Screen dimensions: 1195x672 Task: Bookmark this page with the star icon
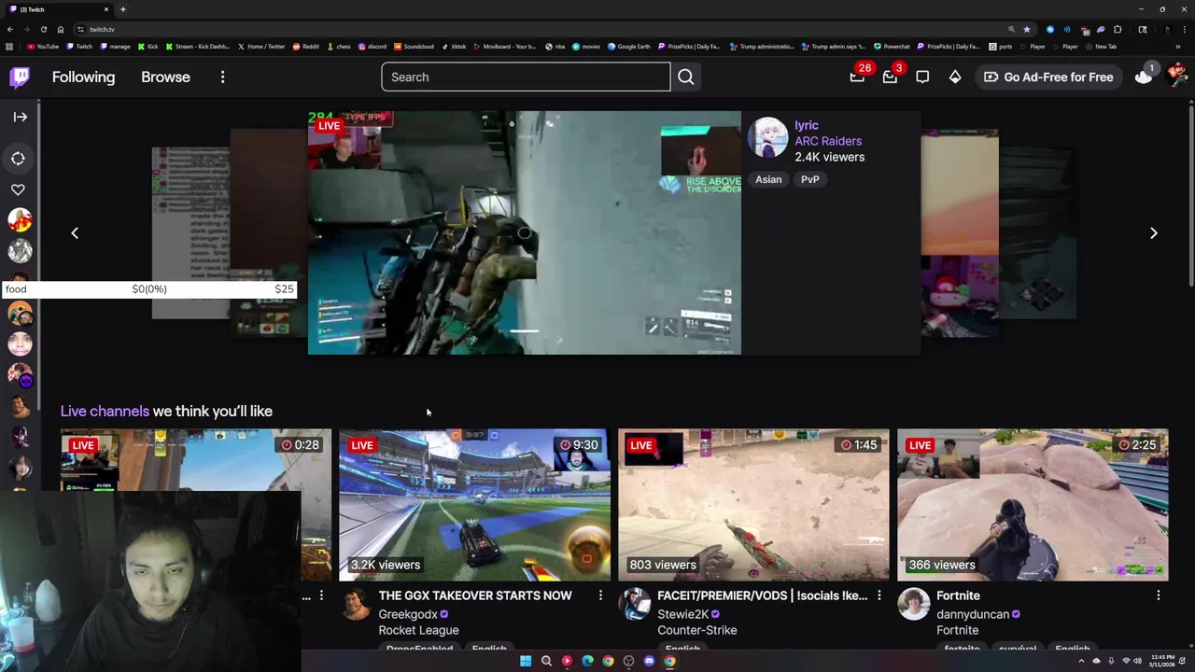[x=1027, y=29]
